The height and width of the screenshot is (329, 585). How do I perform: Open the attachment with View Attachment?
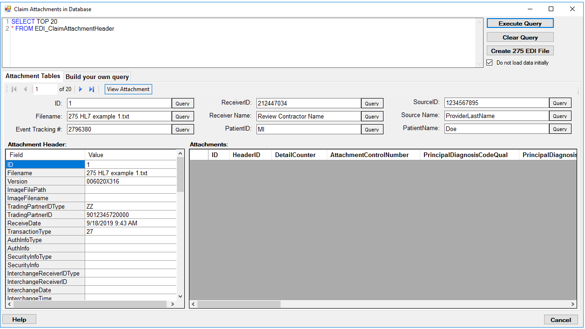[128, 89]
